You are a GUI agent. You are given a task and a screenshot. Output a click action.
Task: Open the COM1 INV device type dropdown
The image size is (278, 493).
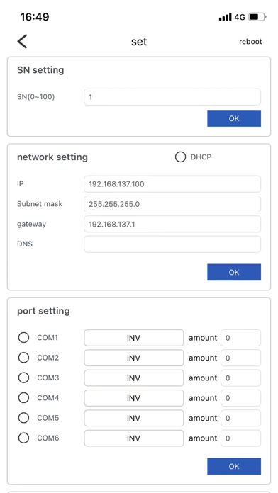pos(134,338)
